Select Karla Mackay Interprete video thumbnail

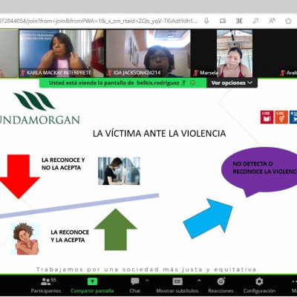coord(62,53)
